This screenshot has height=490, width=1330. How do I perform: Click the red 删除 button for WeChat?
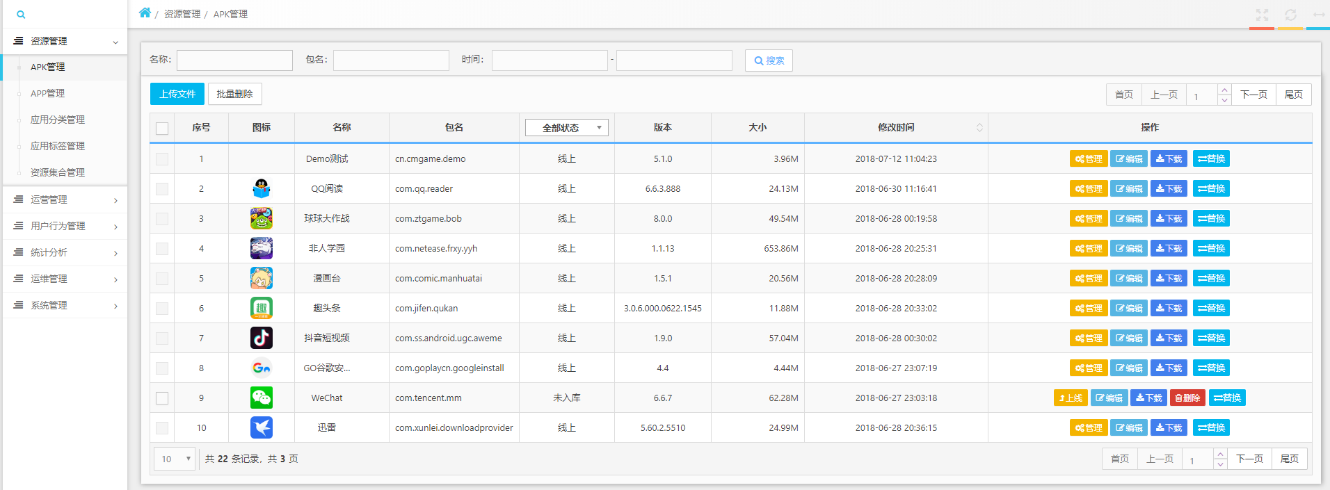click(x=1187, y=398)
